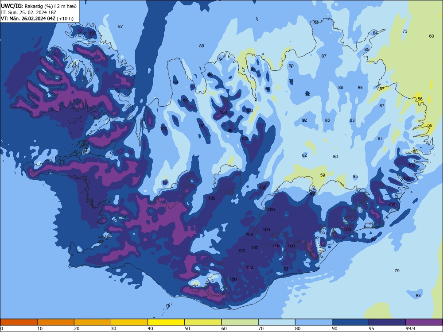This screenshot has height=332, width=443.
Task: Click the humidity value '79' over the sea
Action: coord(397,271)
